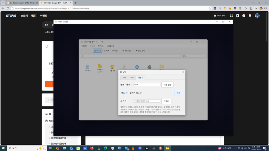
Task: Open Firefox from taskbar
Action: point(92,148)
